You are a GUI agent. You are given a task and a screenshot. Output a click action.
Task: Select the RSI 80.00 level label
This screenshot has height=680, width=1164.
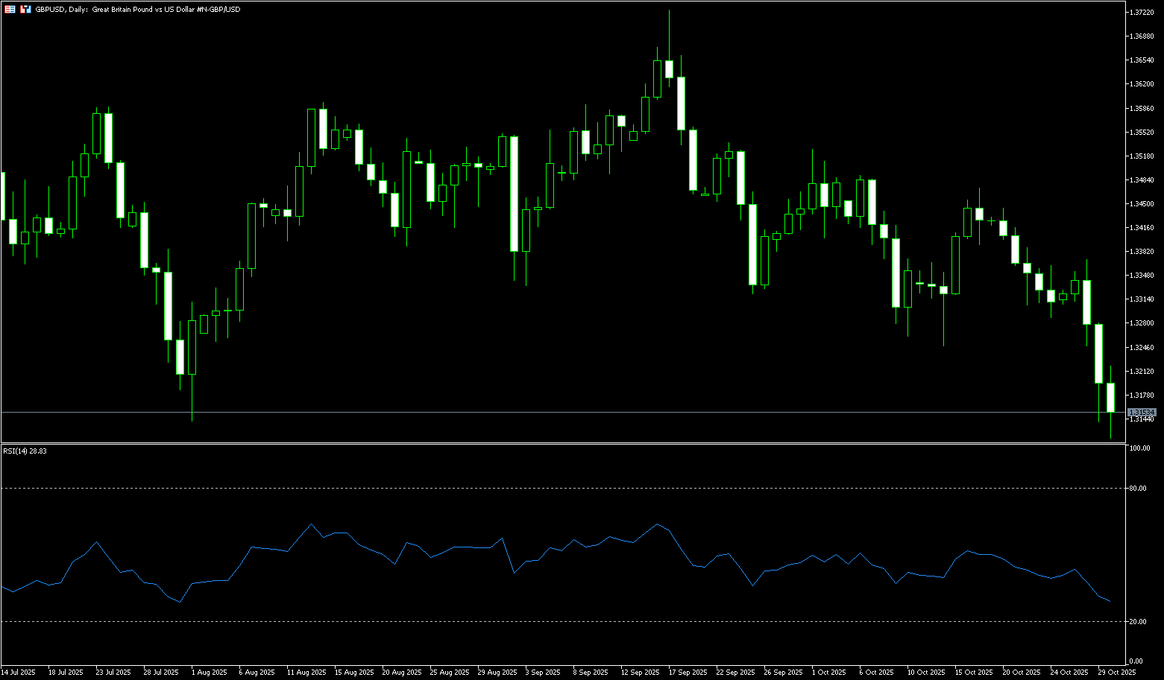[x=1139, y=489]
